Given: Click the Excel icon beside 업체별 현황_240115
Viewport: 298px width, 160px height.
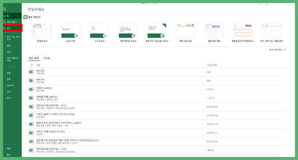Looking at the screenshot, I should tap(32, 98).
